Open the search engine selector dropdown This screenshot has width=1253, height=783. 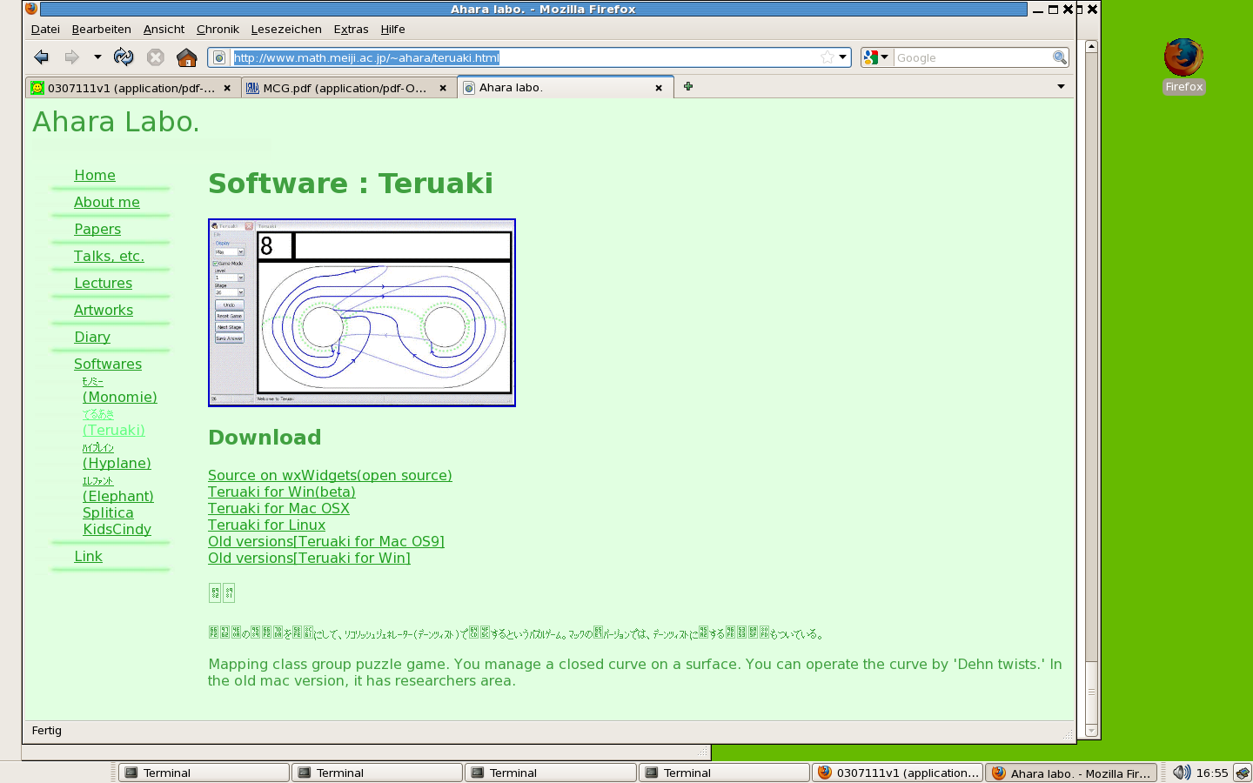875,57
